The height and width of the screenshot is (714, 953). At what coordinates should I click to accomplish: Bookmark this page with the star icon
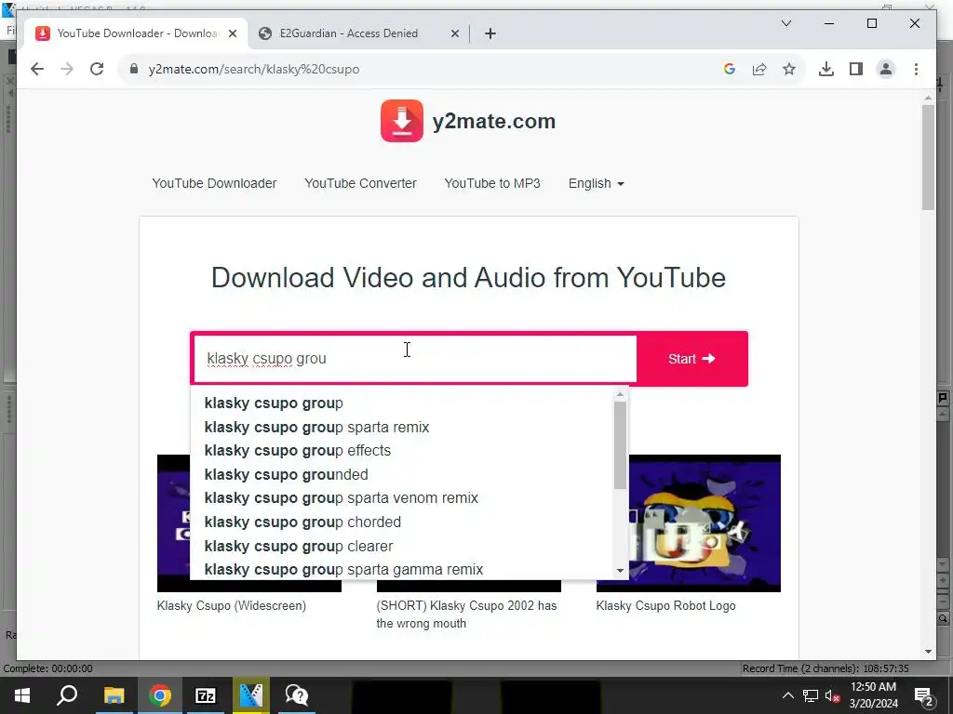pyautogui.click(x=789, y=69)
